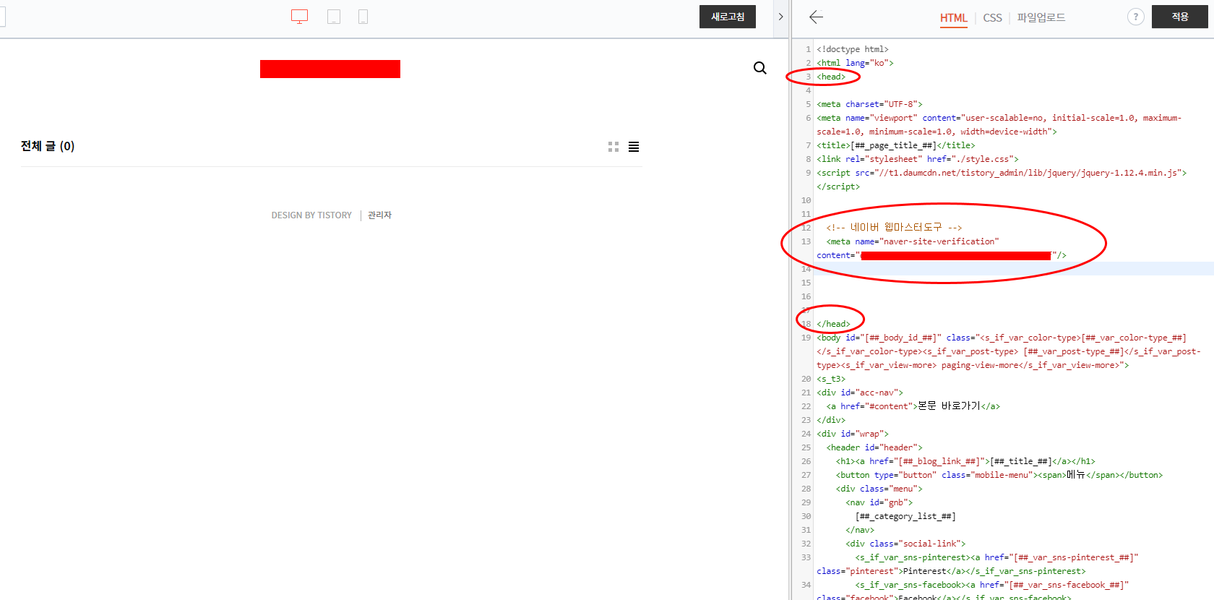1214x600 pixels.
Task: Click the <div class="social-link"> line
Action: (x=905, y=544)
